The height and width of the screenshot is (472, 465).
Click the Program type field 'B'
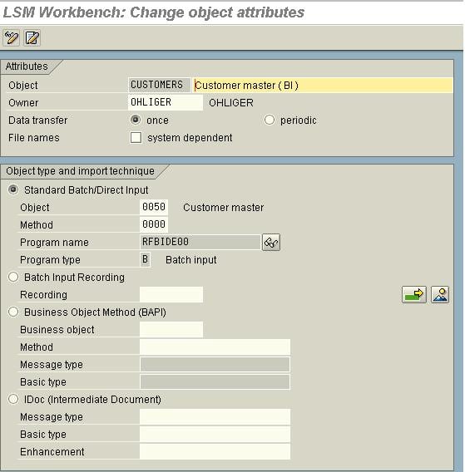(x=145, y=259)
